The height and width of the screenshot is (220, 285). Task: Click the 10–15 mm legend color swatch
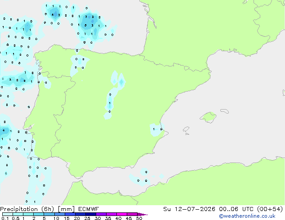click(x=60, y=214)
